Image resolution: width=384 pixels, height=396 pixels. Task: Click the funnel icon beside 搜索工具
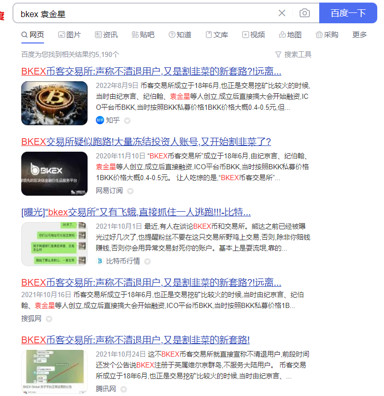pos(278,54)
